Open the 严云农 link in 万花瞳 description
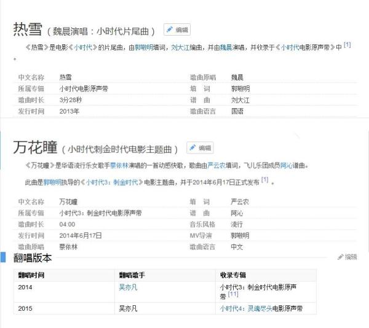Screen dimensions: 369x328 (x=216, y=165)
